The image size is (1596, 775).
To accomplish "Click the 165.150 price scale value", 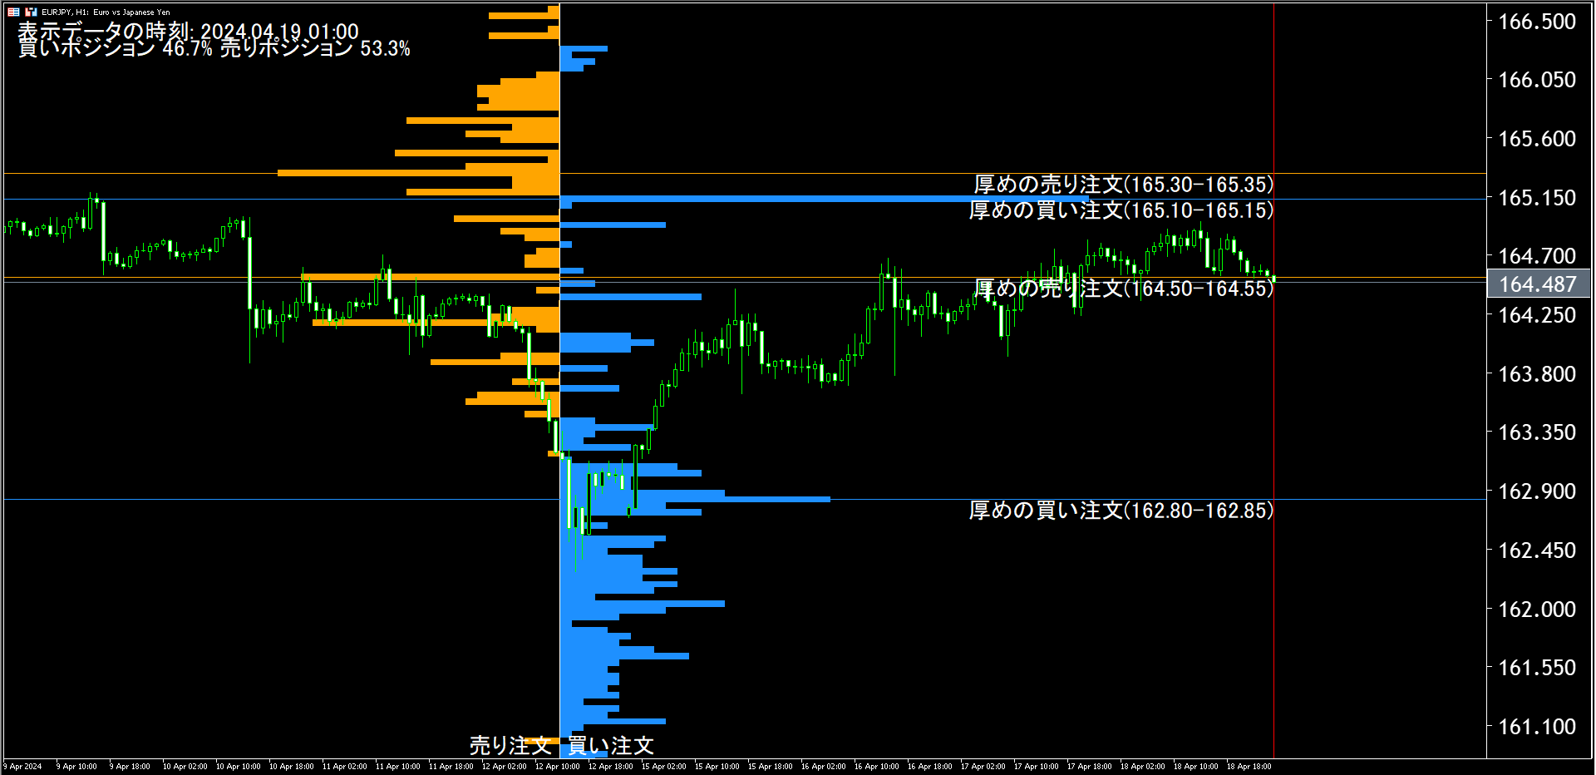I will [1537, 198].
